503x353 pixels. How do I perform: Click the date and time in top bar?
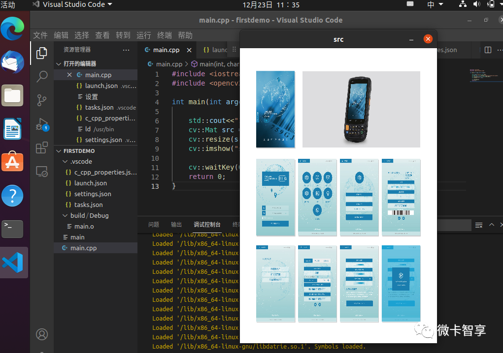pos(271,5)
